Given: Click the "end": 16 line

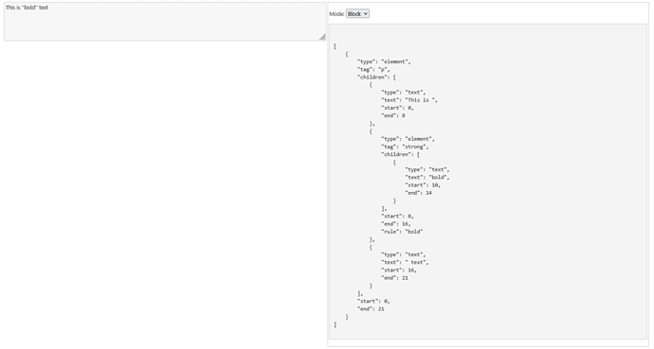Looking at the screenshot, I should click(396, 224).
